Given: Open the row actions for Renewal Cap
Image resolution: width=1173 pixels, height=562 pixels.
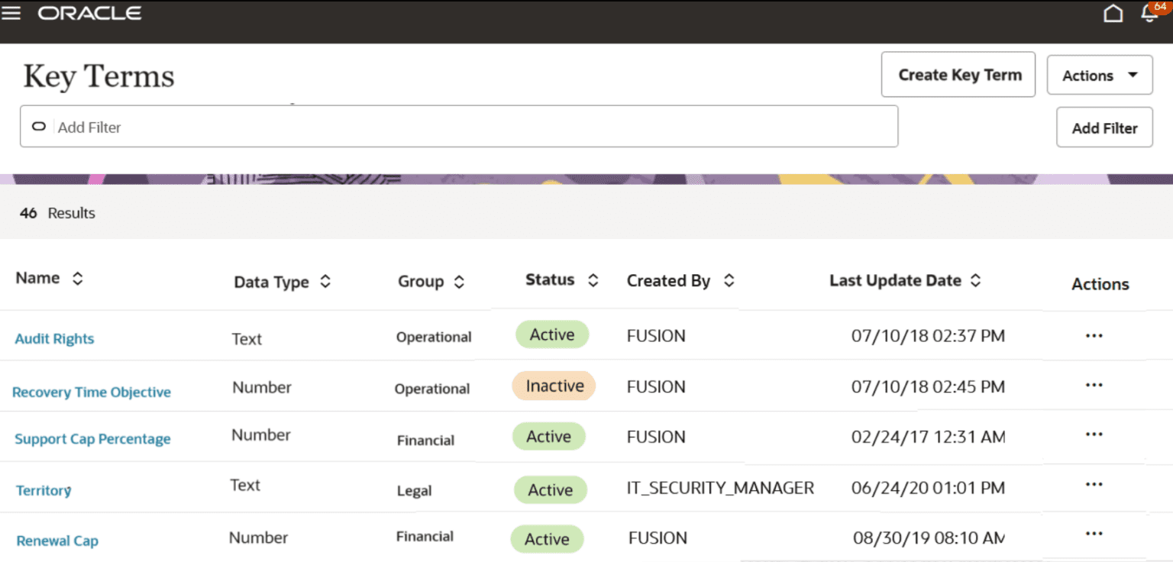Looking at the screenshot, I should [x=1094, y=533].
